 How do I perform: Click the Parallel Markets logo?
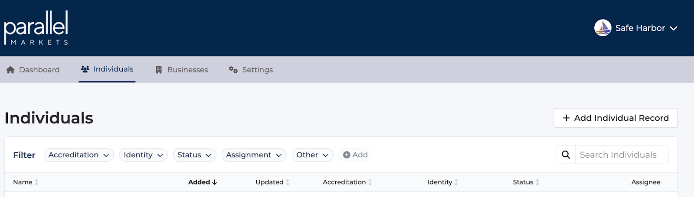[36, 28]
